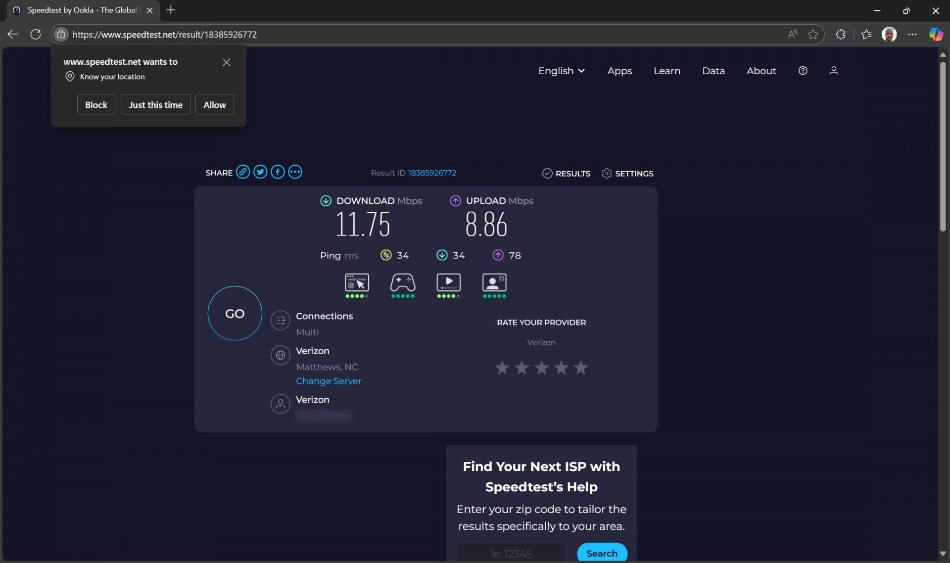Open the help question mark icon
The height and width of the screenshot is (563, 950).
803,71
